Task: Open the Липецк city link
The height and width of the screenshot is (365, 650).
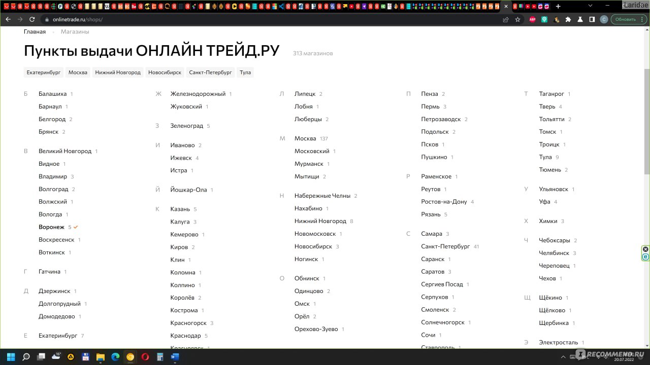Action: click(x=305, y=94)
